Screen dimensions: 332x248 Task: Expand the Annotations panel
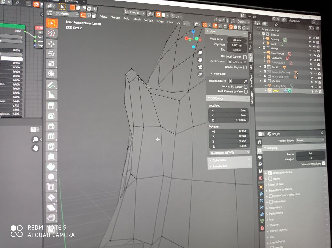220,166
